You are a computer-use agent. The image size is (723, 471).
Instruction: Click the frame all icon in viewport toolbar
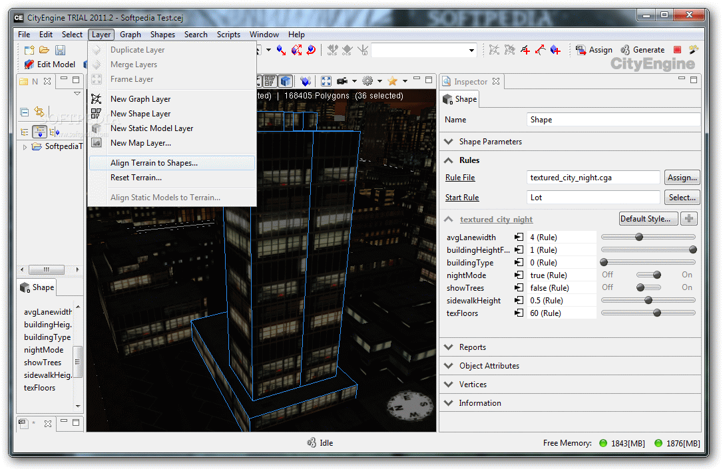point(326,82)
